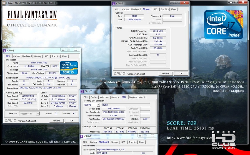
Task: Click Core Voltage value 0.912 V
Action: [x=52, y=73]
